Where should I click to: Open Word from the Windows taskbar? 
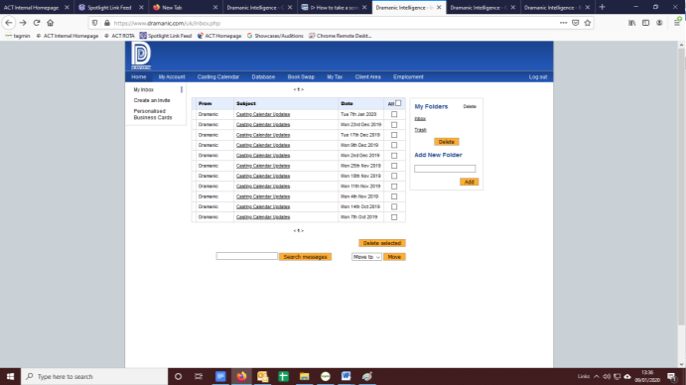tap(346, 376)
